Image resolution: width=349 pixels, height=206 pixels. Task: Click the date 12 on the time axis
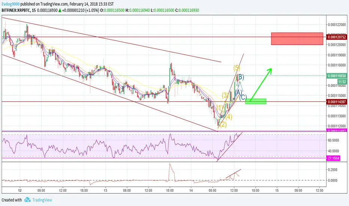[20, 190]
